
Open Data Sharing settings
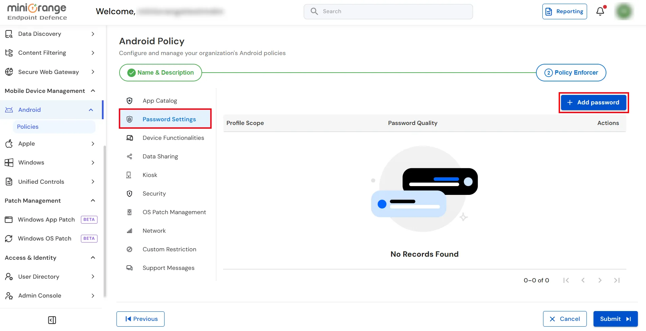click(165, 156)
